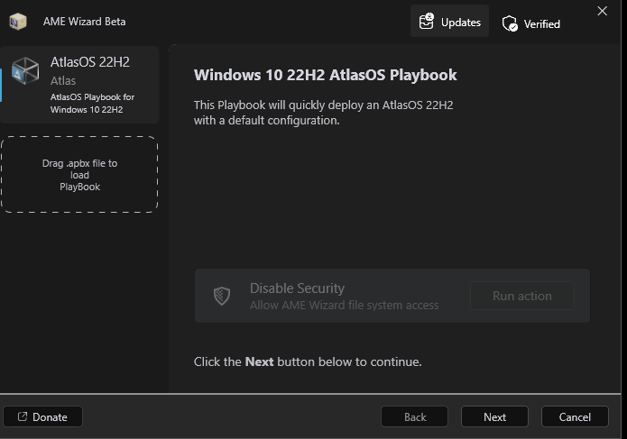Continue with the Next button

click(494, 416)
